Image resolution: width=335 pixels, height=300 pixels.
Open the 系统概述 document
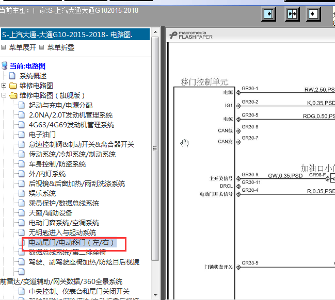point(33,76)
